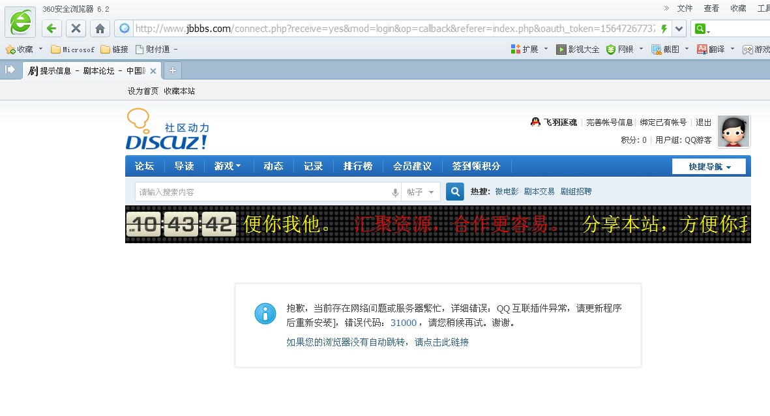Click the 积分: 0 points link
This screenshot has height=416, width=770.
pyautogui.click(x=634, y=140)
